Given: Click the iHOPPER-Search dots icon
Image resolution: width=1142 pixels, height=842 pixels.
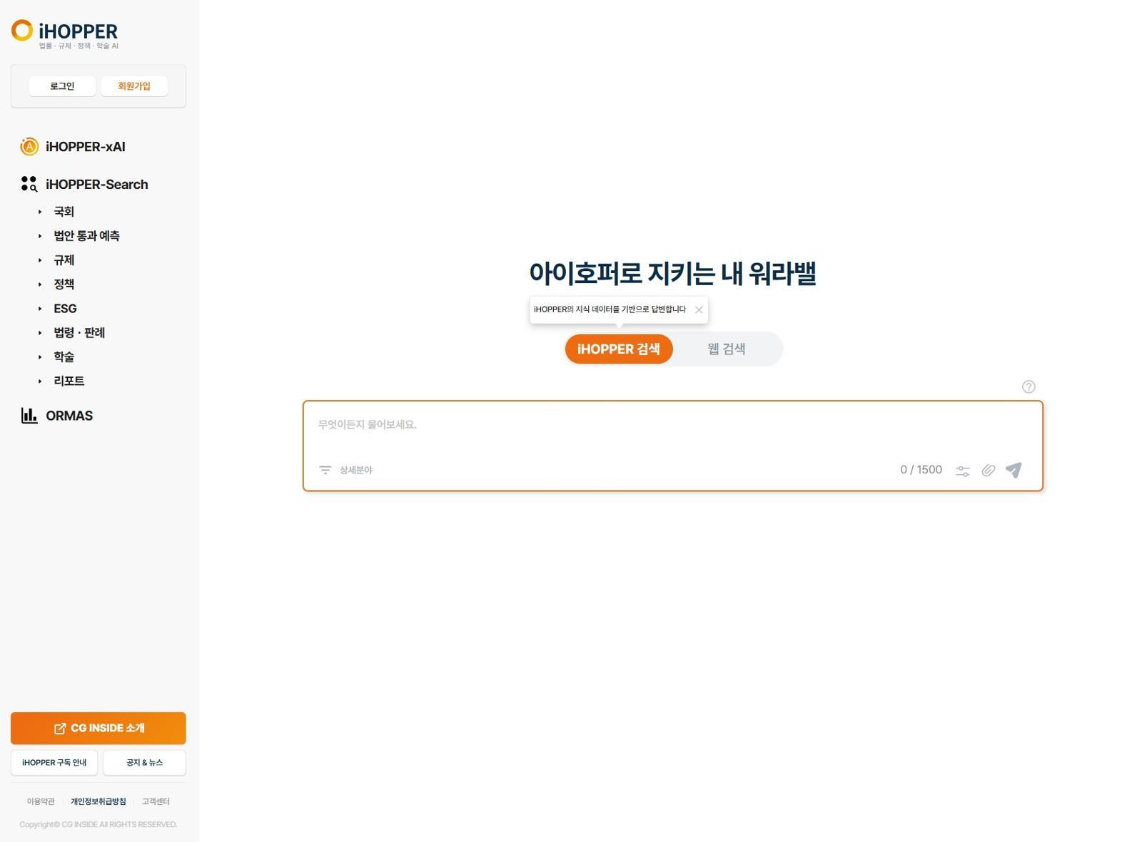Looking at the screenshot, I should point(29,184).
